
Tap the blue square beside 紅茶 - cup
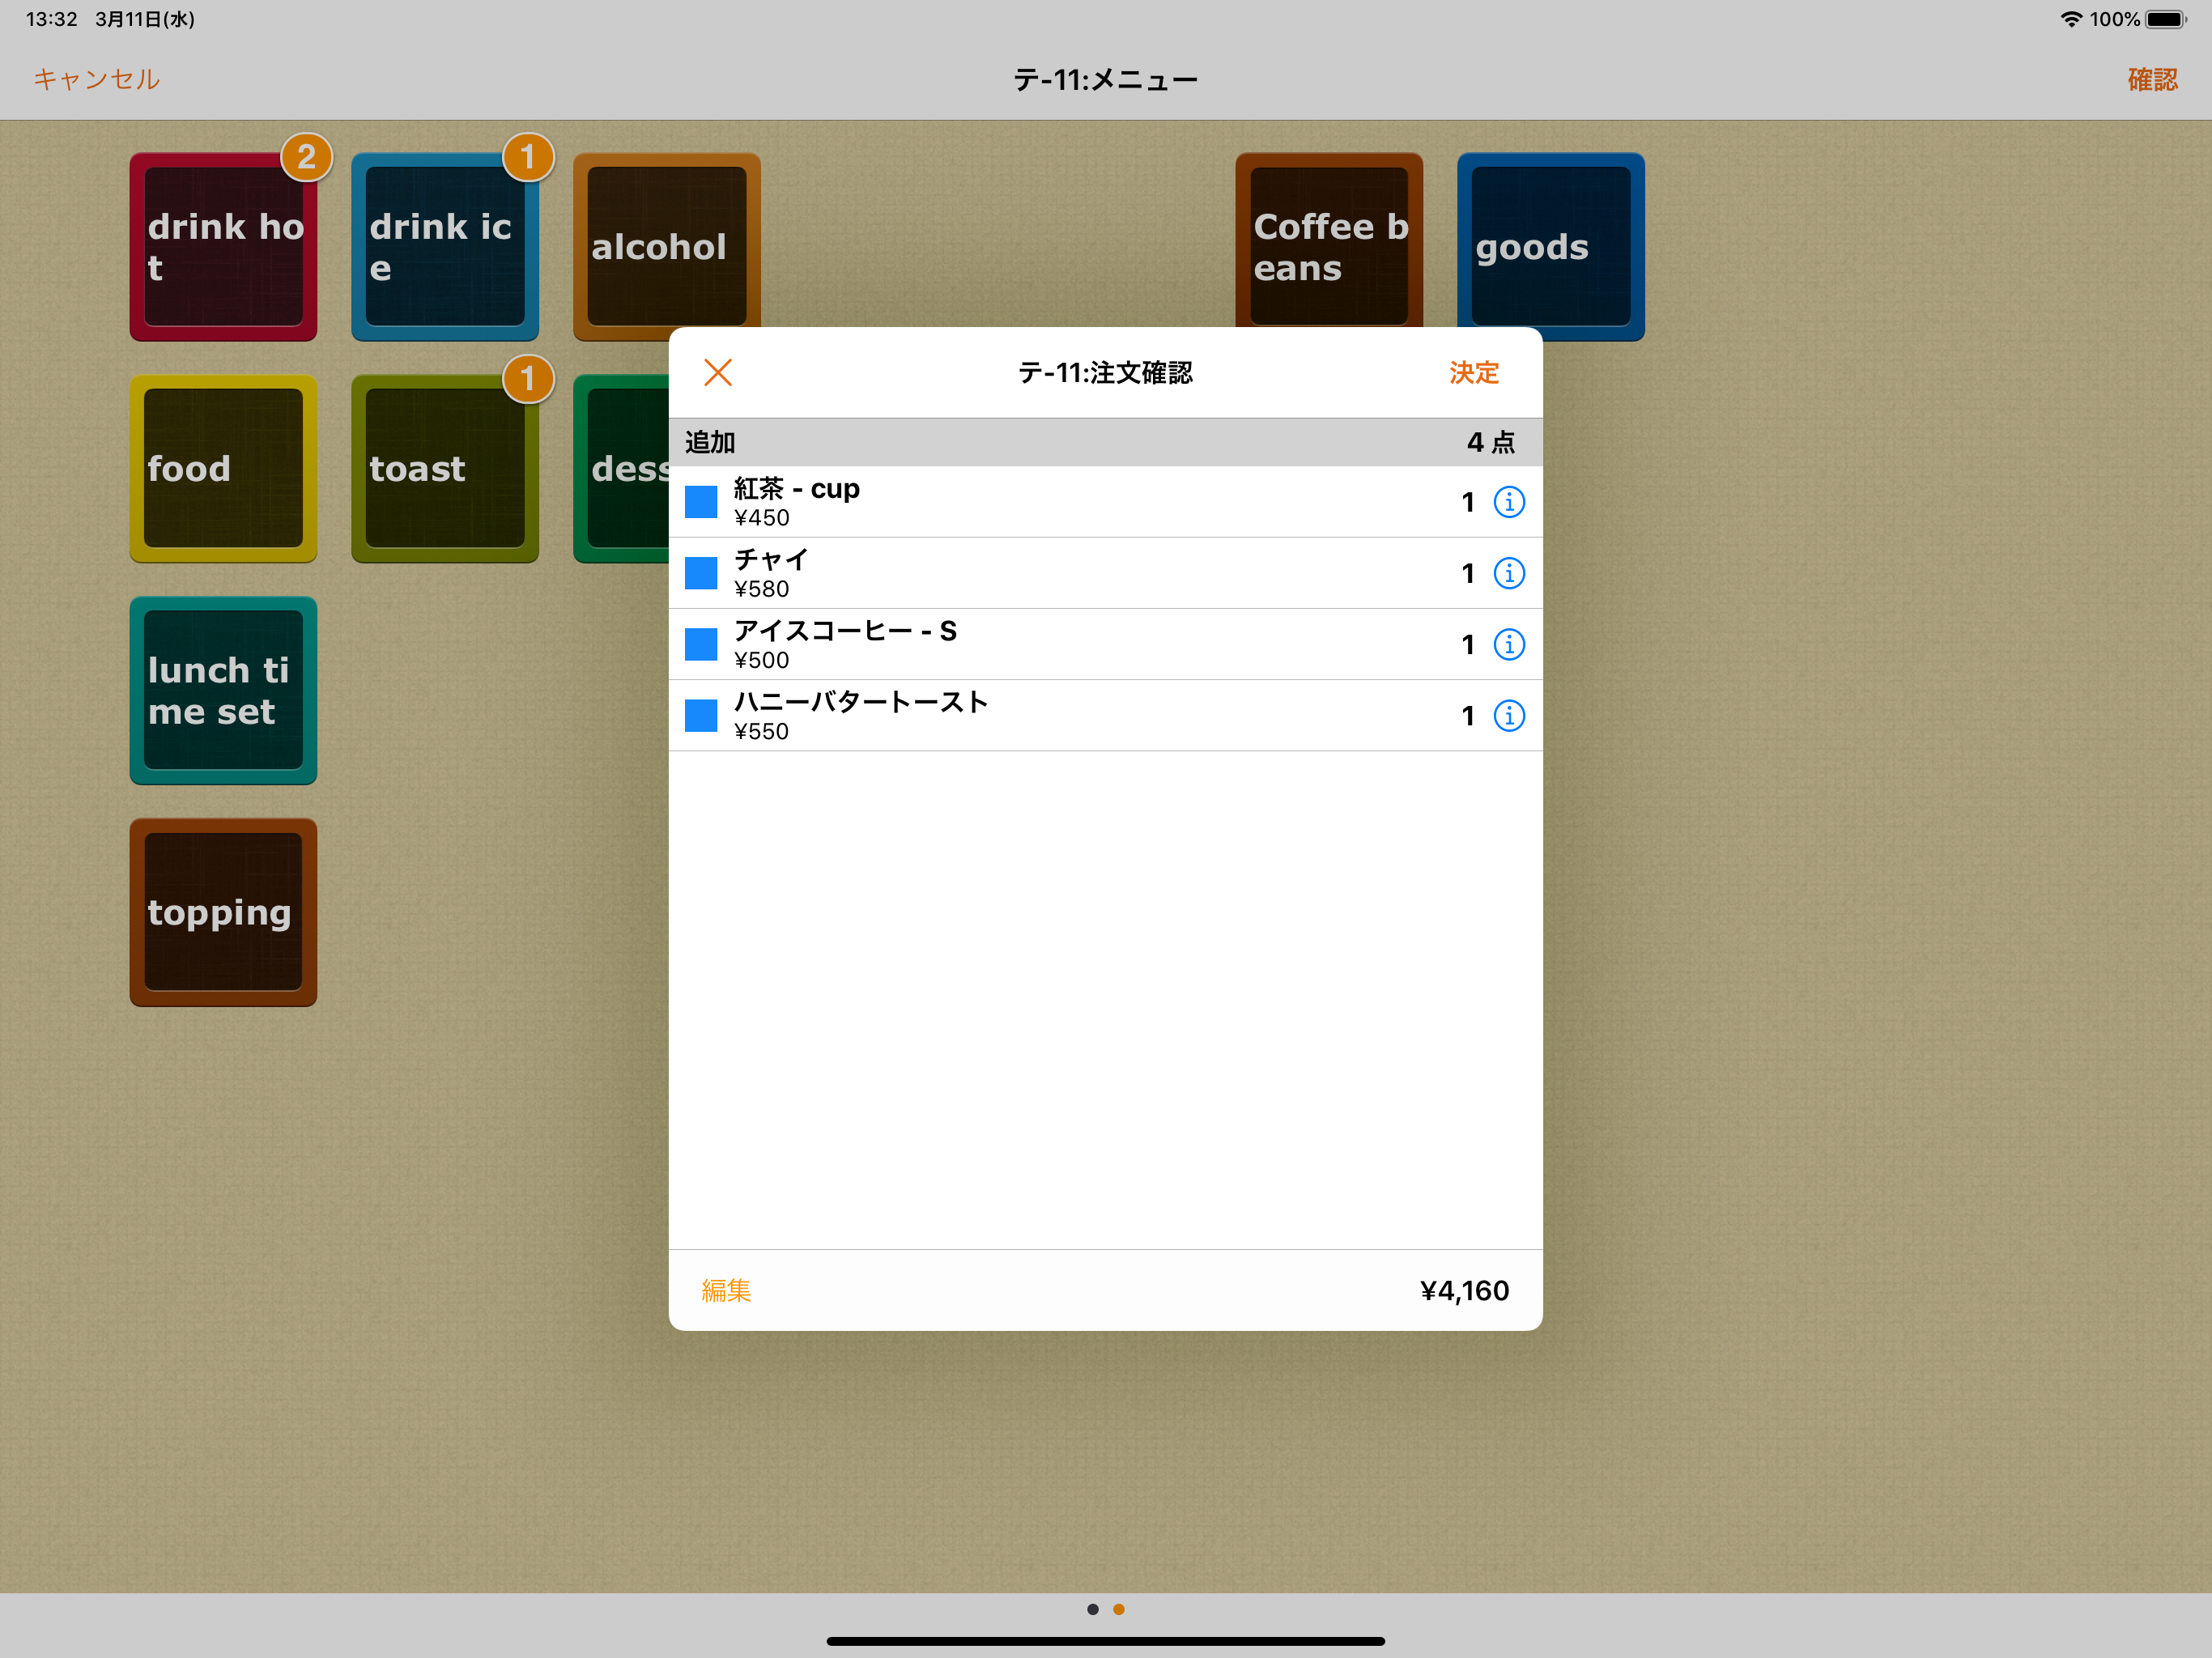(701, 502)
